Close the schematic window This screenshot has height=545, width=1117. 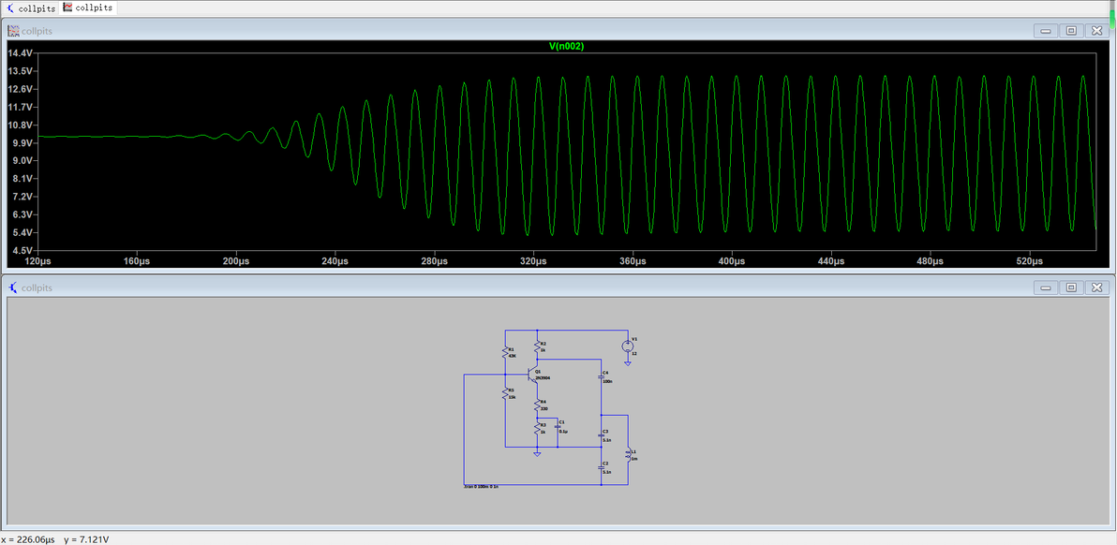pyautogui.click(x=1096, y=287)
